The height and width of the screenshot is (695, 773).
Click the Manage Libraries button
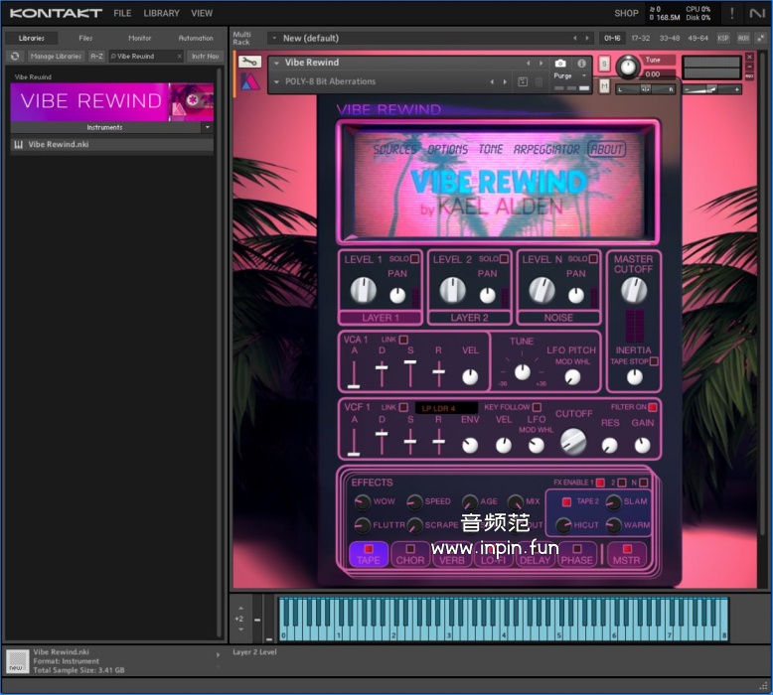pyautogui.click(x=56, y=57)
